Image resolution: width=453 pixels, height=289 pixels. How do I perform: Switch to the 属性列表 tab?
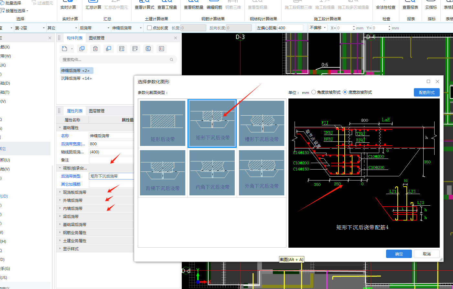(75, 111)
